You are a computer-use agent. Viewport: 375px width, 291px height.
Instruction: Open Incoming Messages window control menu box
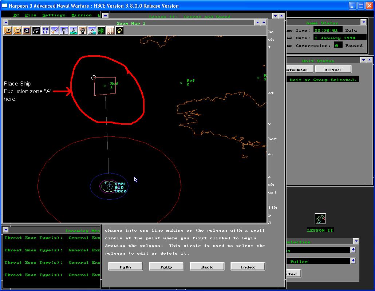pos(6,230)
